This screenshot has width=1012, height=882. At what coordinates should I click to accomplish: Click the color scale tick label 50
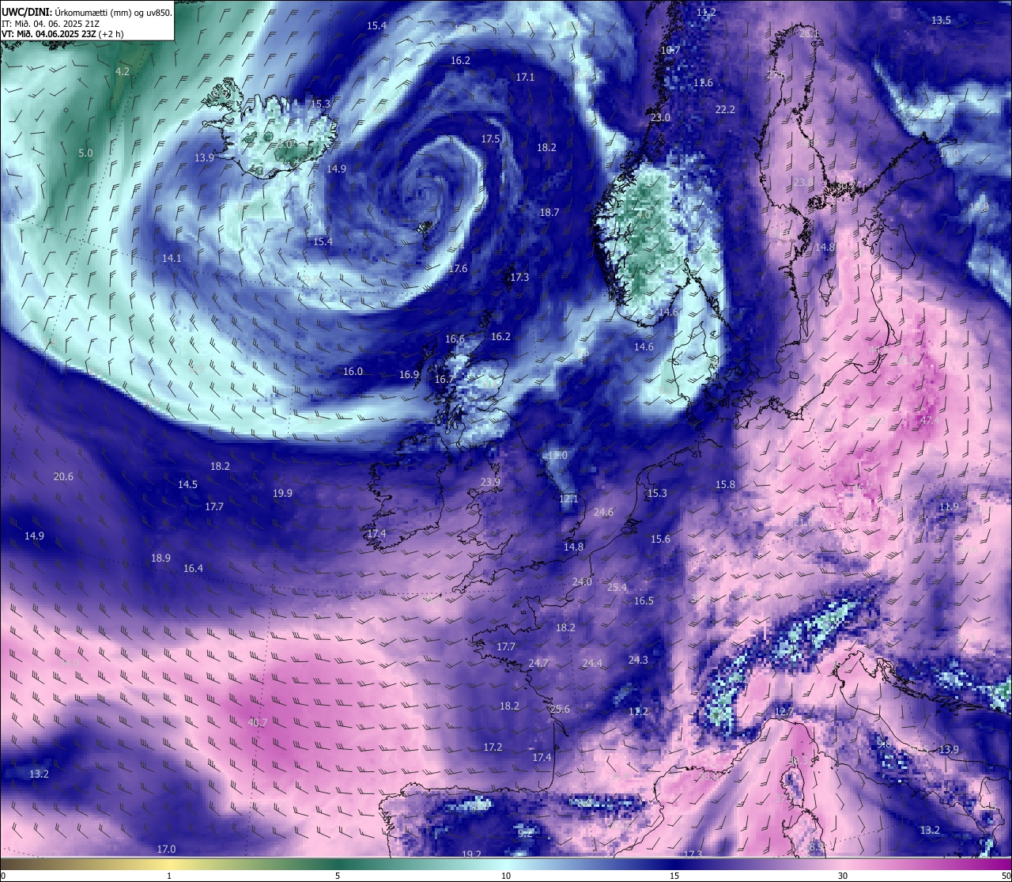pos(1006,875)
